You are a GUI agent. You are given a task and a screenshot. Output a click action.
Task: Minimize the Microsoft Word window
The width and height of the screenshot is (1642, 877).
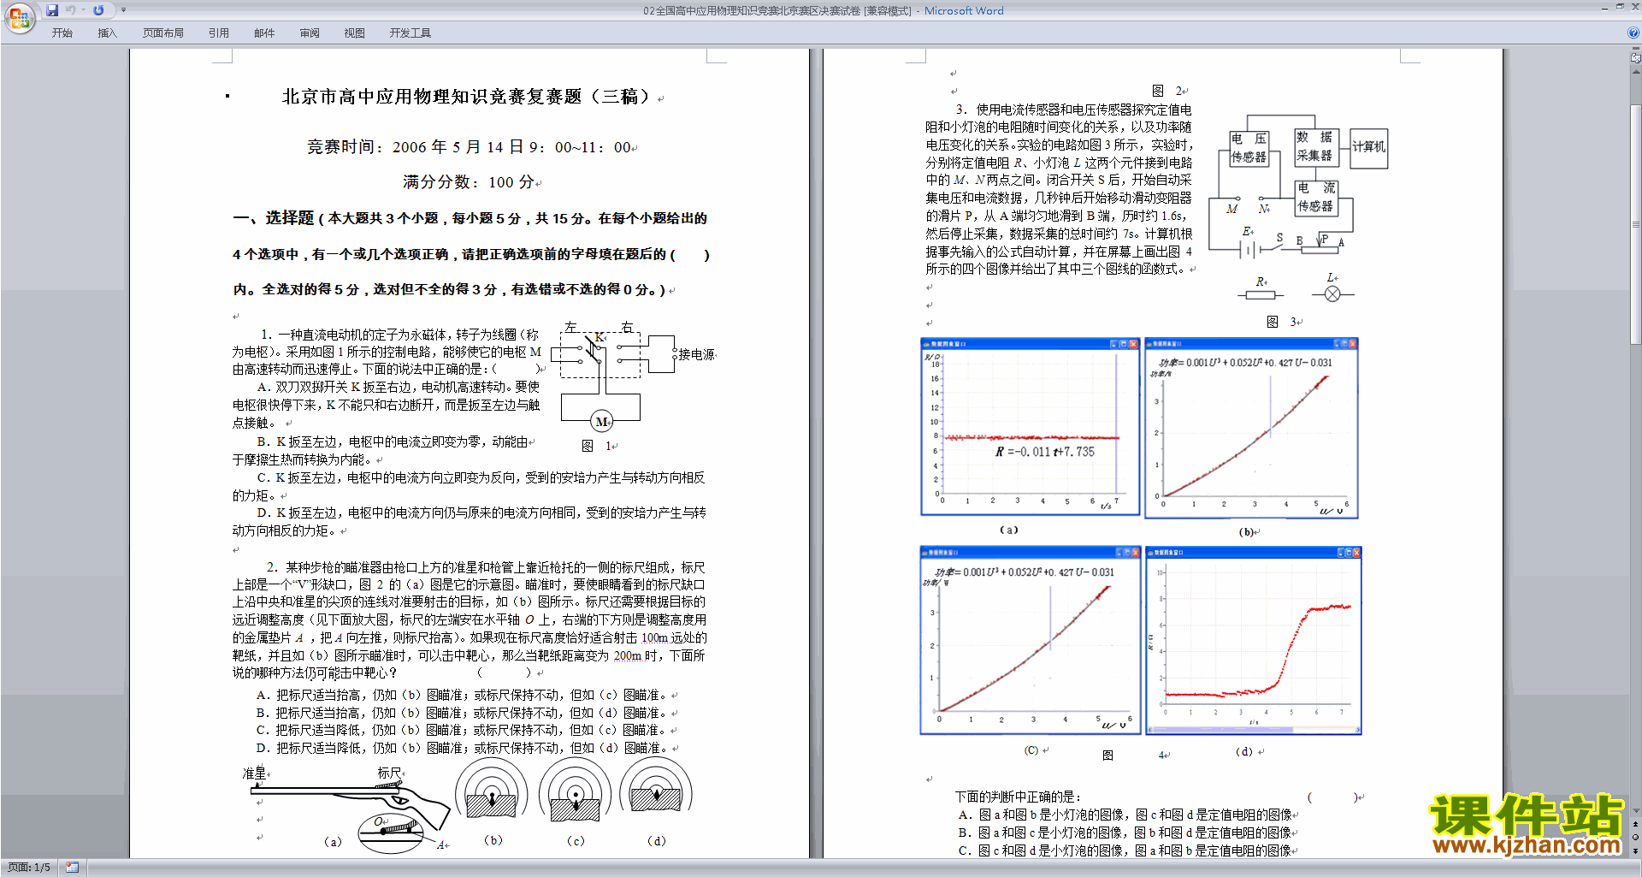1604,8
